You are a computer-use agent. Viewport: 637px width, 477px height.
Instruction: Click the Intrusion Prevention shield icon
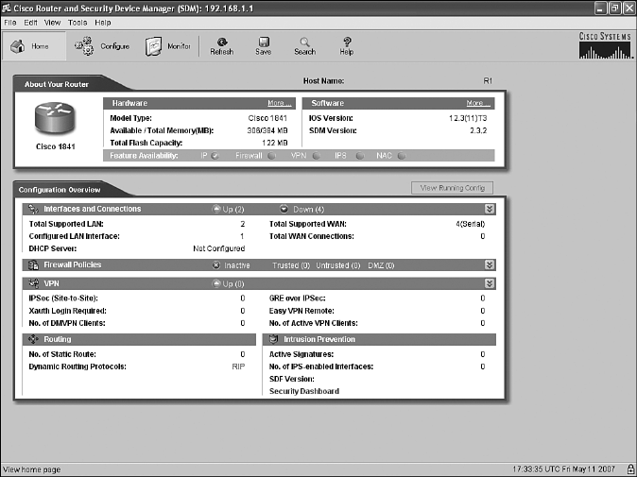274,339
